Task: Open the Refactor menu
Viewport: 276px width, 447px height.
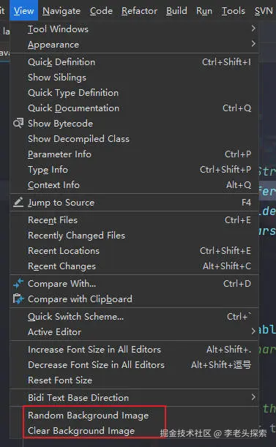Action: tap(139, 11)
